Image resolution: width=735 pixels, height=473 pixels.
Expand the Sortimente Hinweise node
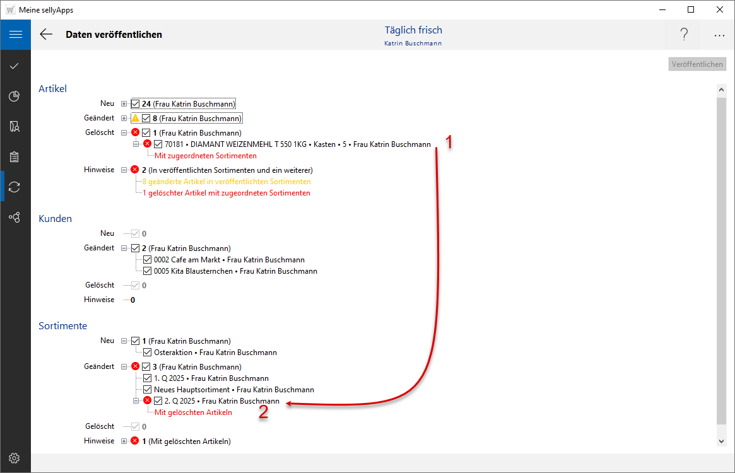124,441
